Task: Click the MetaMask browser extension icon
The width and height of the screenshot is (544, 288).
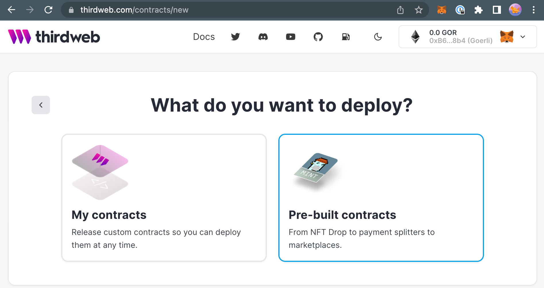Action: 441,10
